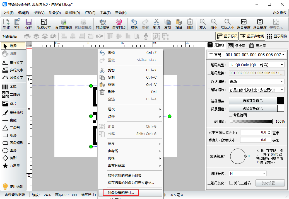Click the 粘贴 paste toolbar icon

point(179,24)
